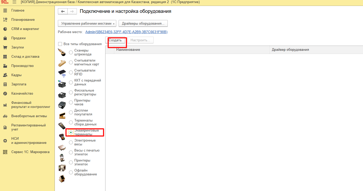Screen dimensions: 363x191
Task: Click the НСИ и администрирование gear icon
Action: click(5, 141)
